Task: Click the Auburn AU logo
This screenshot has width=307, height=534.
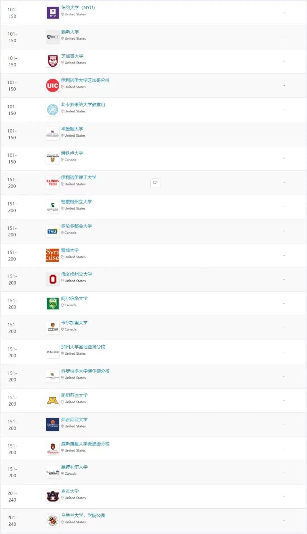Action: click(53, 496)
